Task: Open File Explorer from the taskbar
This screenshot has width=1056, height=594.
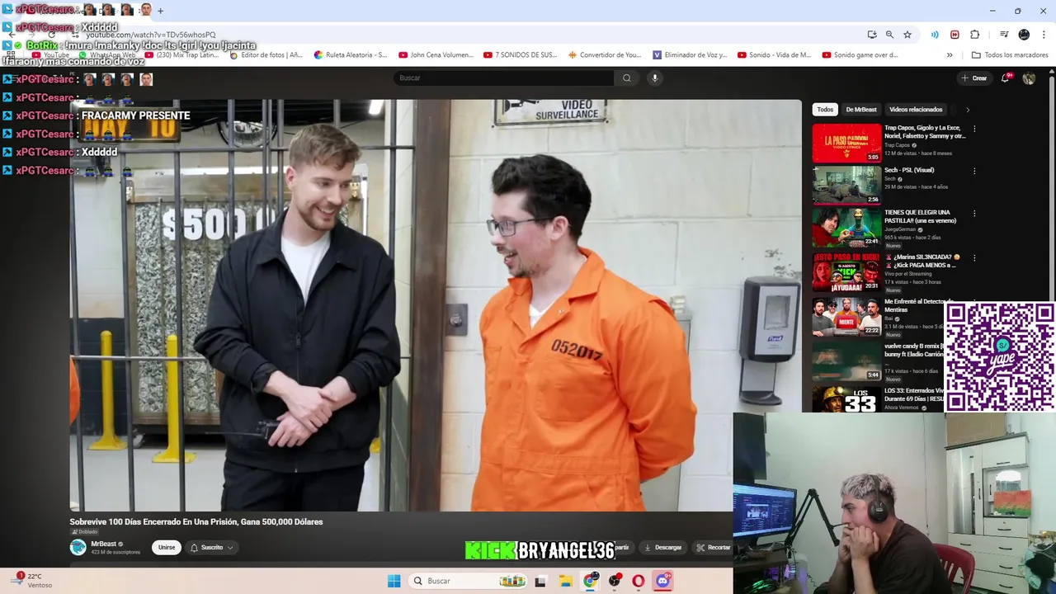Action: tap(566, 581)
